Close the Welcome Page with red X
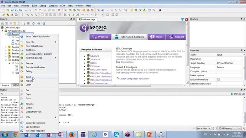This screenshot has height=138, width=246. tap(186, 20)
